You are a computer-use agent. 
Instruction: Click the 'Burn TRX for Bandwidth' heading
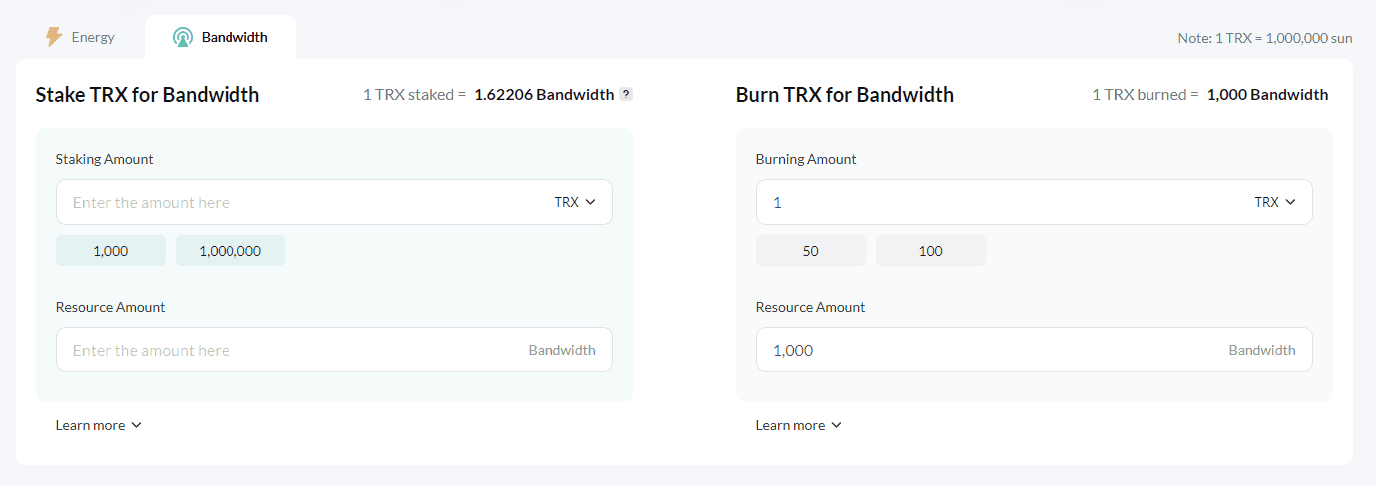coord(845,95)
